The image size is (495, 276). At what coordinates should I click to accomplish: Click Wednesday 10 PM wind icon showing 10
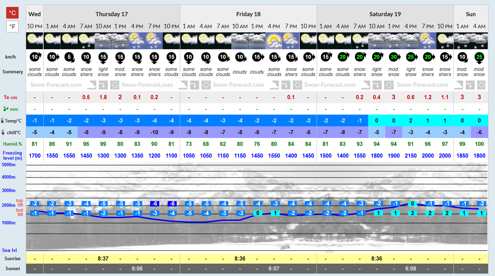35,57
